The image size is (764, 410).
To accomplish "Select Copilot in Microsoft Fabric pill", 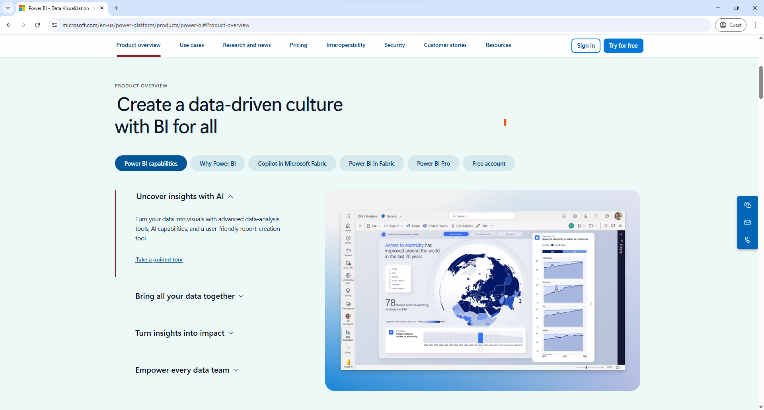I will tap(292, 163).
